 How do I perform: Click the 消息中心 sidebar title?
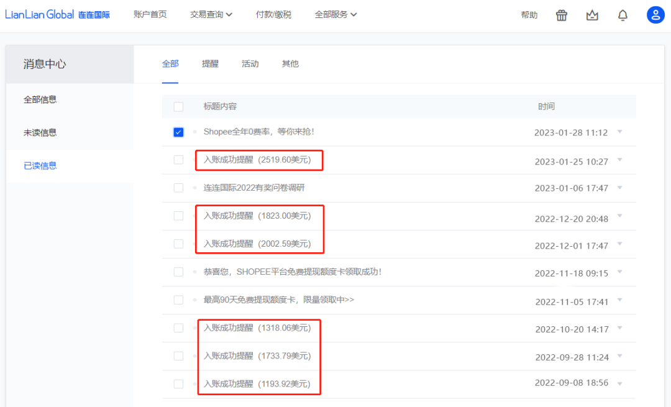[45, 64]
